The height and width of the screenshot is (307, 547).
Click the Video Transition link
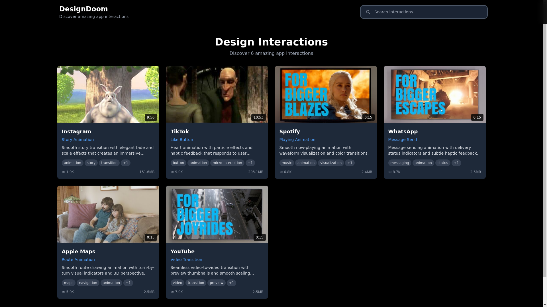[x=186, y=260]
